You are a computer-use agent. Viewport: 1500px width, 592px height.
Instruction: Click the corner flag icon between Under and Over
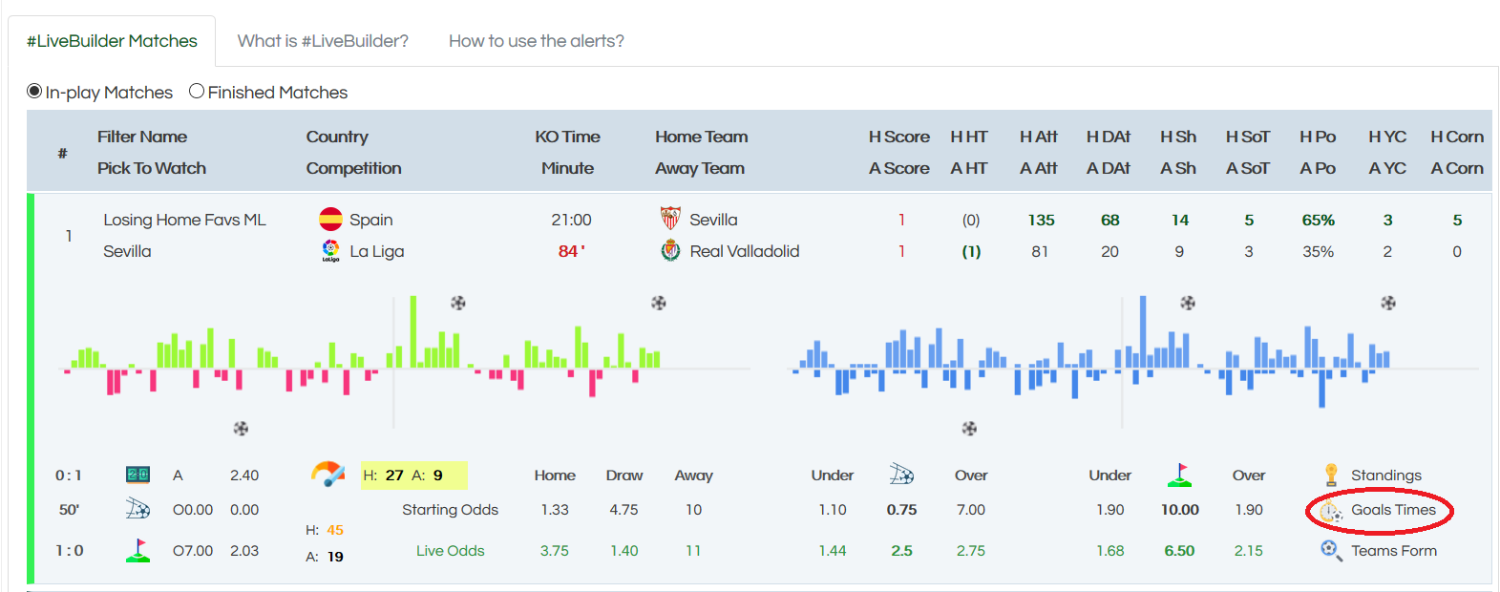1180,475
